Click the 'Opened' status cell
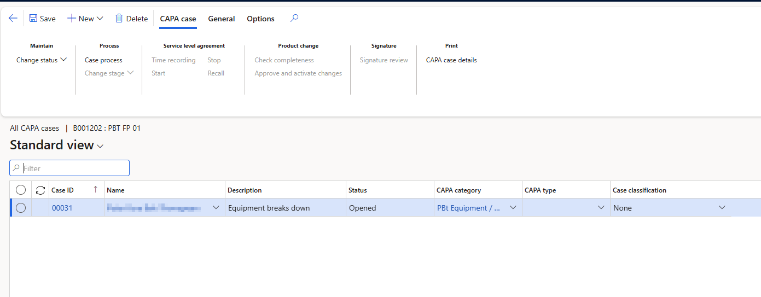The image size is (761, 297). pyautogui.click(x=390, y=208)
